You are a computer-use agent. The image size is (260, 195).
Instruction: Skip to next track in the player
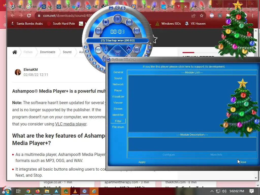137,30
